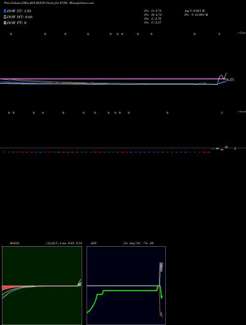Click the Lows marker label at right edge

(x=242, y=111)
